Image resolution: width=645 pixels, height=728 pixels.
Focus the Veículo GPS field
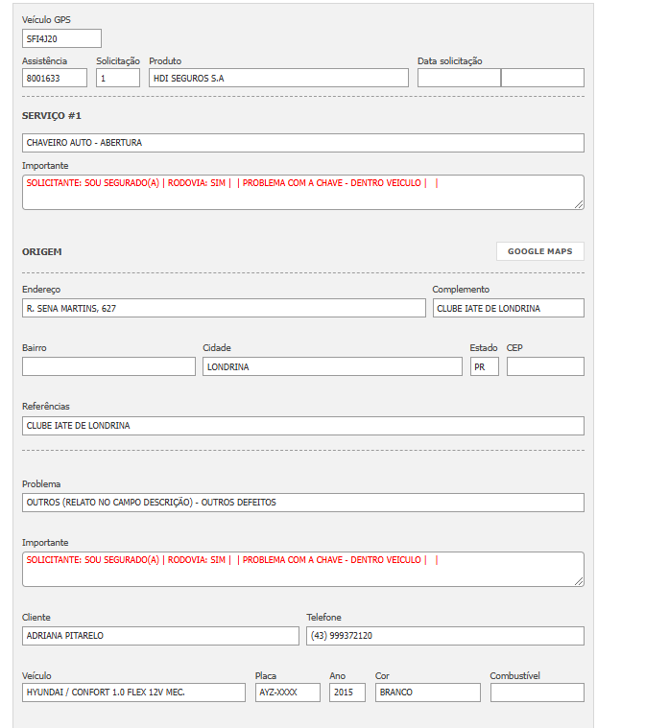[61, 38]
